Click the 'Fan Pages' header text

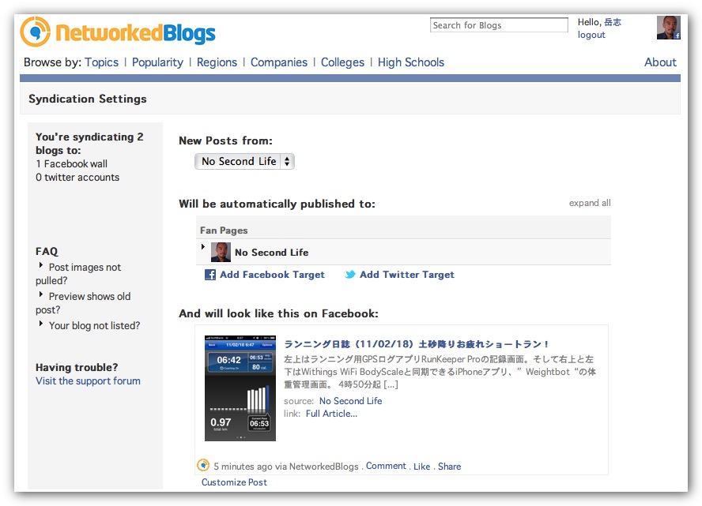tap(224, 231)
